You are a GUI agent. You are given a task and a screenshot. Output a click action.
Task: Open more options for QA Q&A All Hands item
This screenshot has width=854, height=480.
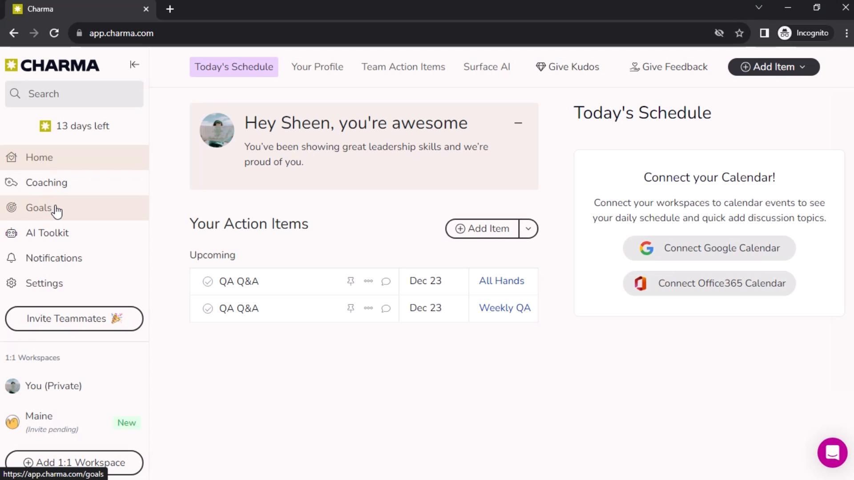pyautogui.click(x=368, y=281)
